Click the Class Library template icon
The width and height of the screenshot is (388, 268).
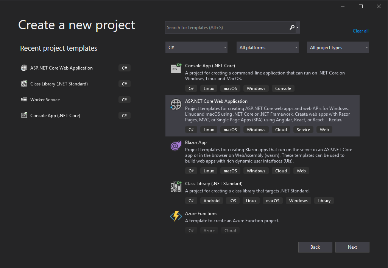tap(176, 186)
